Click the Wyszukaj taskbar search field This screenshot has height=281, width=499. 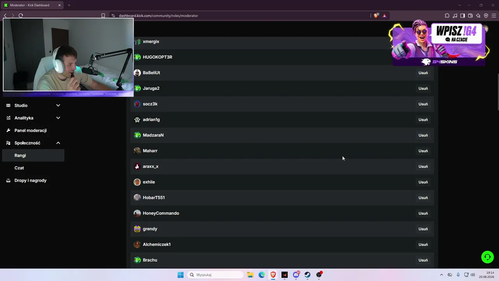[215, 275]
